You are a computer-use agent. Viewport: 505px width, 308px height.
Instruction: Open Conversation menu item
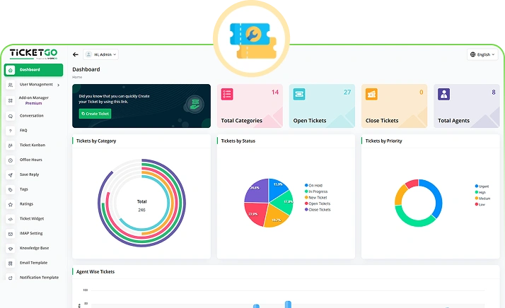point(32,116)
